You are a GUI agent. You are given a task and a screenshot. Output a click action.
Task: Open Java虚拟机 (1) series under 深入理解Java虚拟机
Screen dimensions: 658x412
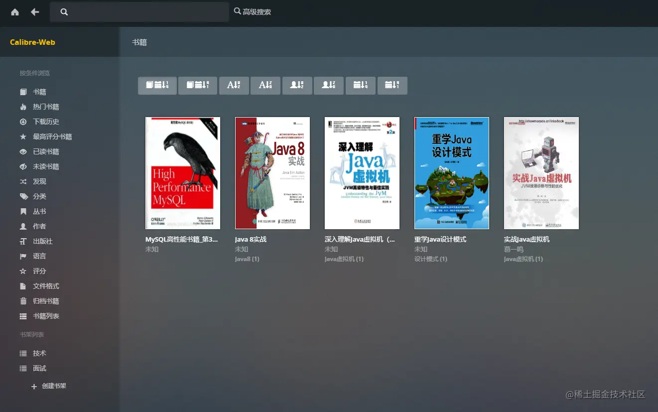click(x=344, y=259)
